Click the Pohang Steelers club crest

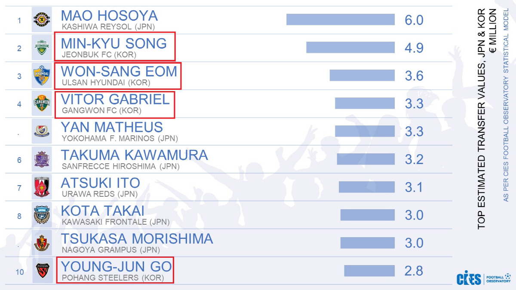(42, 271)
